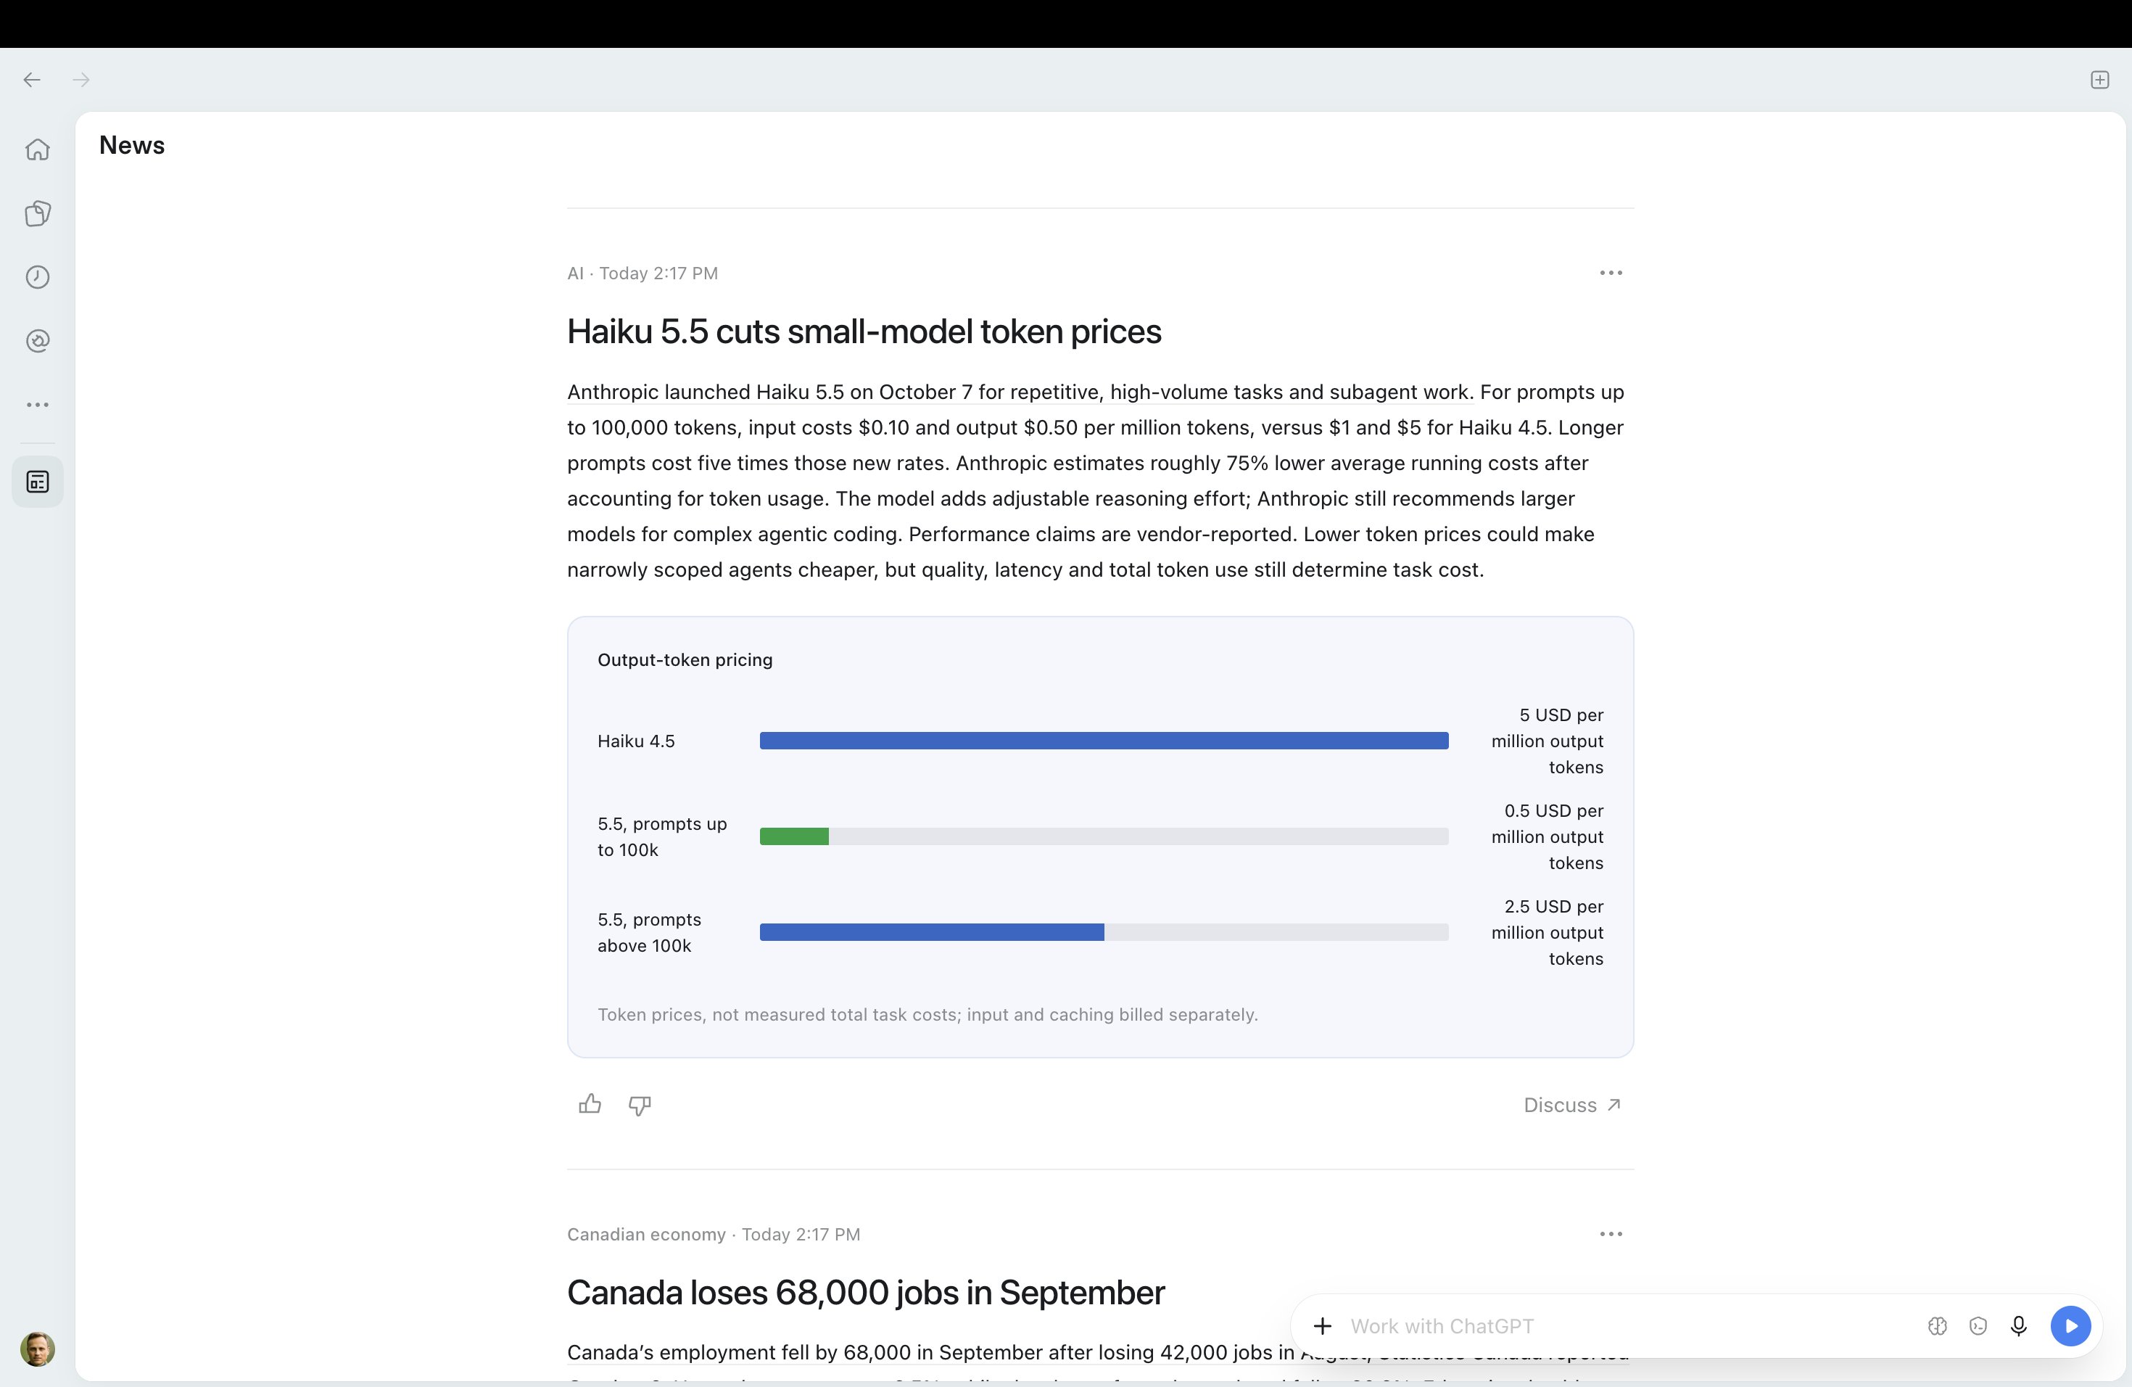This screenshot has width=2132, height=1387.
Task: Open more options for the Haiku 5.5 article
Action: pos(1611,273)
